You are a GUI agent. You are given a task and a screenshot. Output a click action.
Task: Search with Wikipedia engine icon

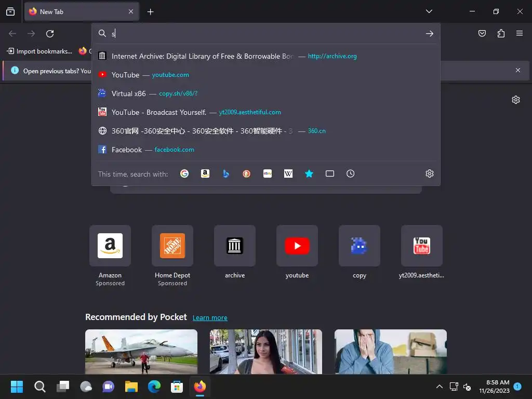pos(288,174)
